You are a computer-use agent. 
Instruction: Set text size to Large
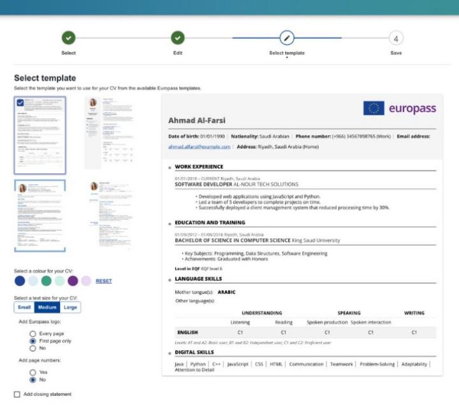tap(70, 307)
